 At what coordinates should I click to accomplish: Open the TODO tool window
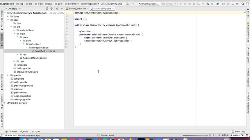[x=36, y=131]
